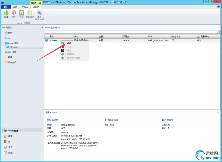Open the 作业 jobs workspace

coord(23,147)
